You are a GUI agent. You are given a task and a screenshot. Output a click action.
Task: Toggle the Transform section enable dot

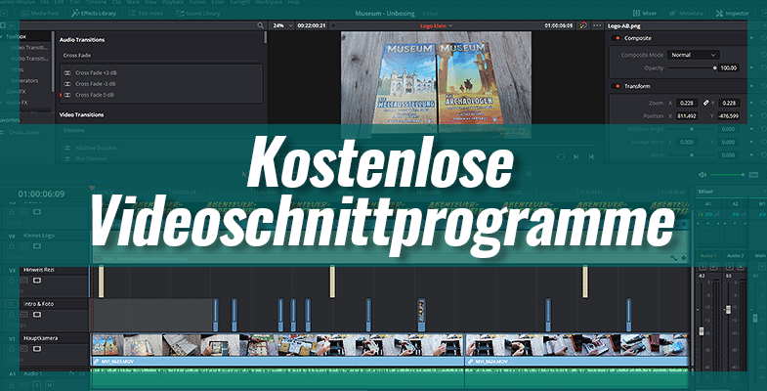coord(616,85)
